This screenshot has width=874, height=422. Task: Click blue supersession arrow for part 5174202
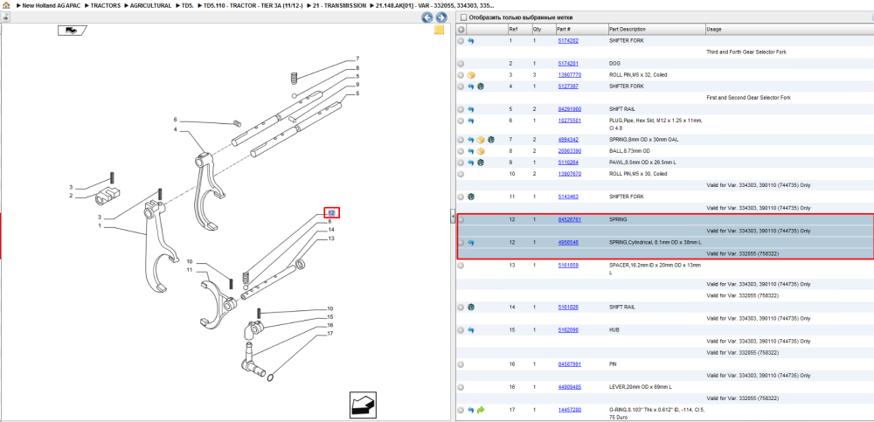(471, 41)
